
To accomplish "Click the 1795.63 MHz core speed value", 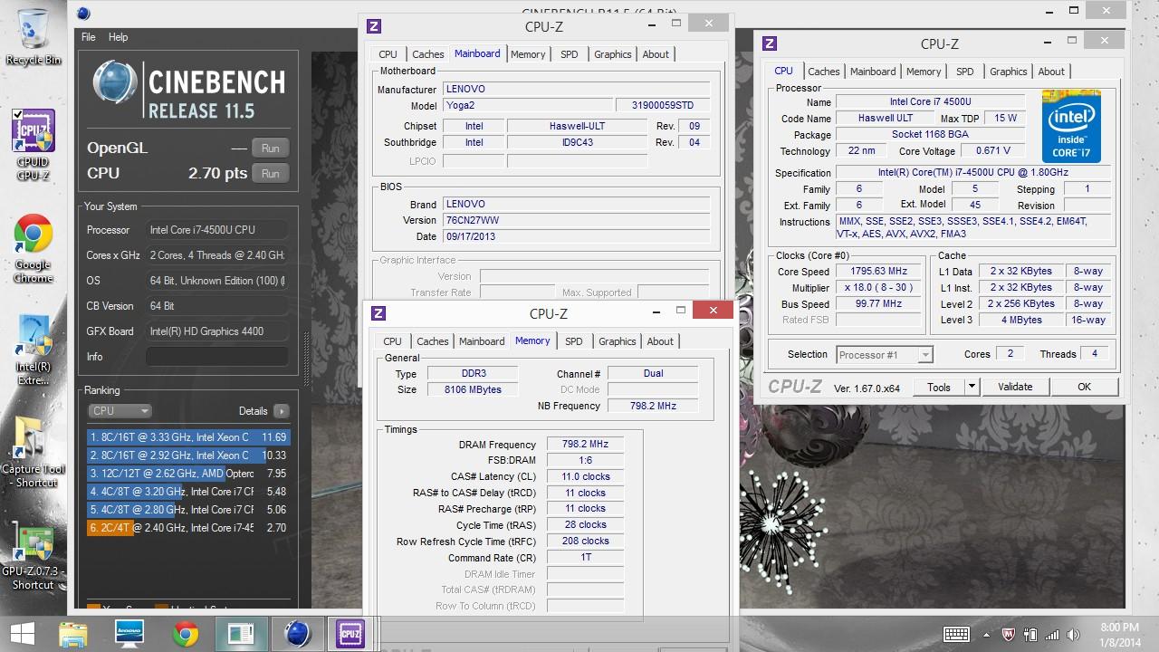I will point(879,271).
